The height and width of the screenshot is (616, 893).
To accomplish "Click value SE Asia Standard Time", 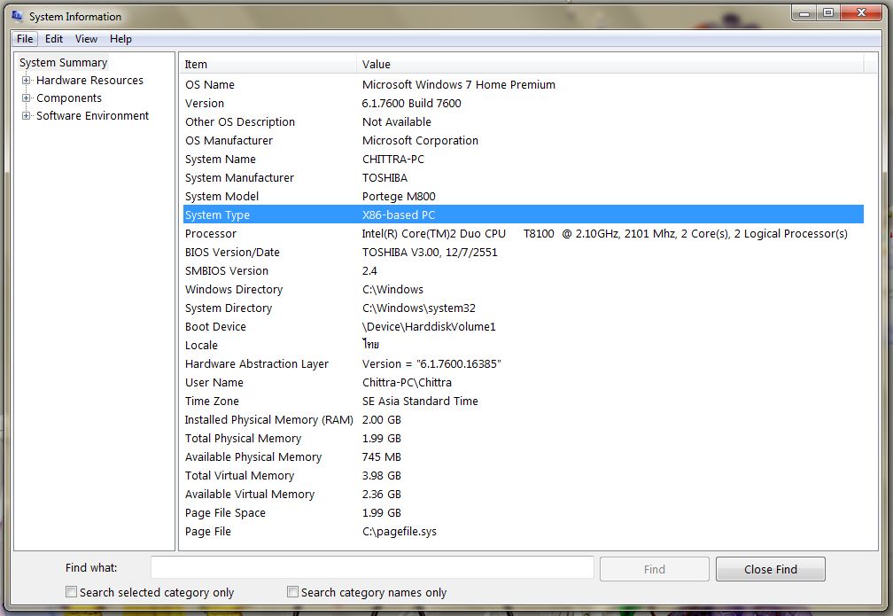I will 420,402.
